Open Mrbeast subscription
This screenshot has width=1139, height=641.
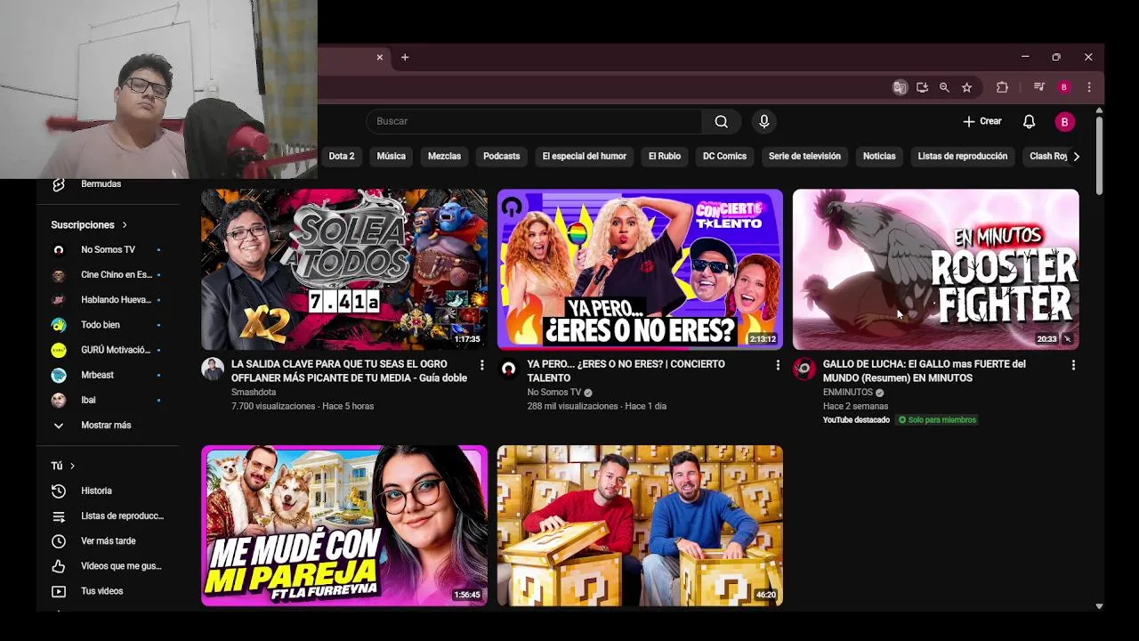pyautogui.click(x=107, y=375)
